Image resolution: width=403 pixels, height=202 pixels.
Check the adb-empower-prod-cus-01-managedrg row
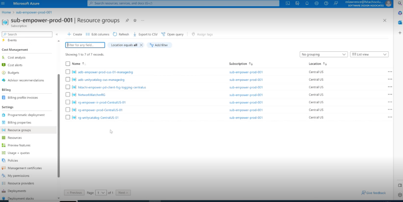click(68, 72)
